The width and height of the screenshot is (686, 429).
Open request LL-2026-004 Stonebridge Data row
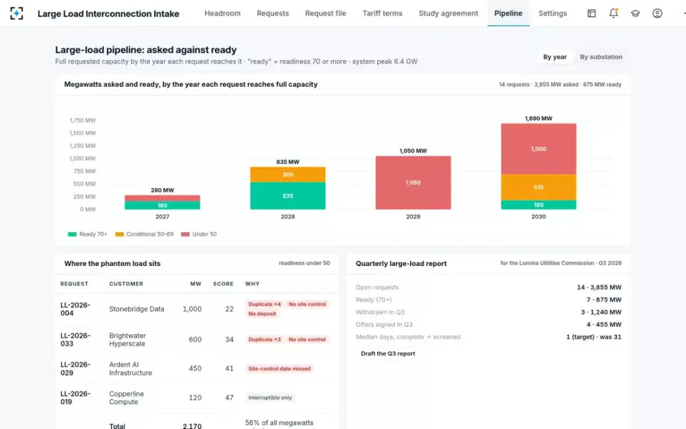click(197, 309)
